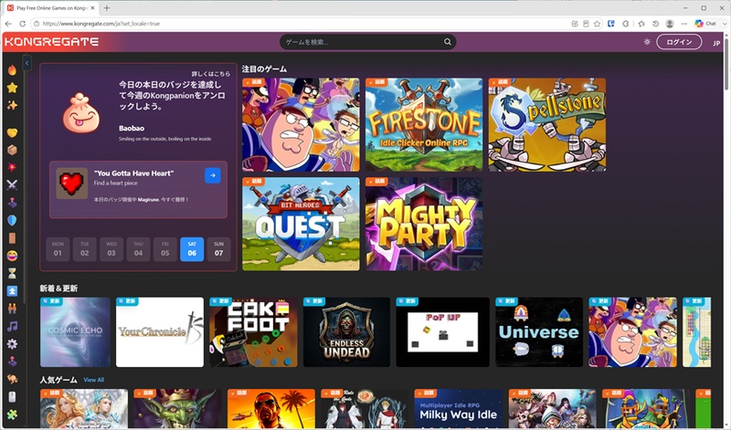Reload the page in the browser
Image resolution: width=731 pixels, height=430 pixels.
(22, 24)
